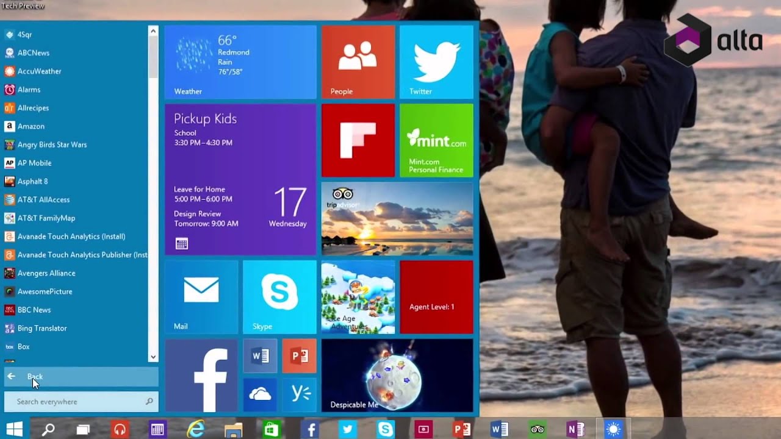Launch Word from the taskbar
This screenshot has height=439, width=781.
pyautogui.click(x=500, y=429)
